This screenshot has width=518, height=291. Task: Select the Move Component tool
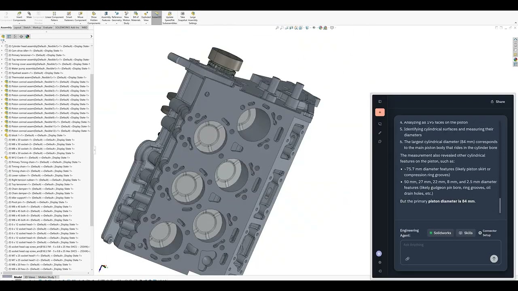[x=81, y=17]
